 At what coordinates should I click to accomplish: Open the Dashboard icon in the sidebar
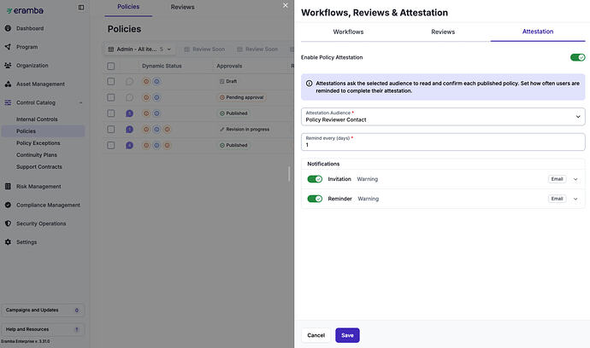(x=8, y=28)
